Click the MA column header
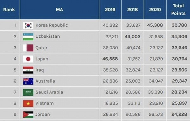Screen dimensions: 190x121 point(60,10)
